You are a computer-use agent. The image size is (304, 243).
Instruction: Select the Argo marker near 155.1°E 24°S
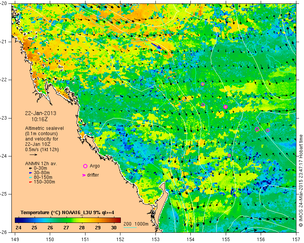click(x=229, y=155)
